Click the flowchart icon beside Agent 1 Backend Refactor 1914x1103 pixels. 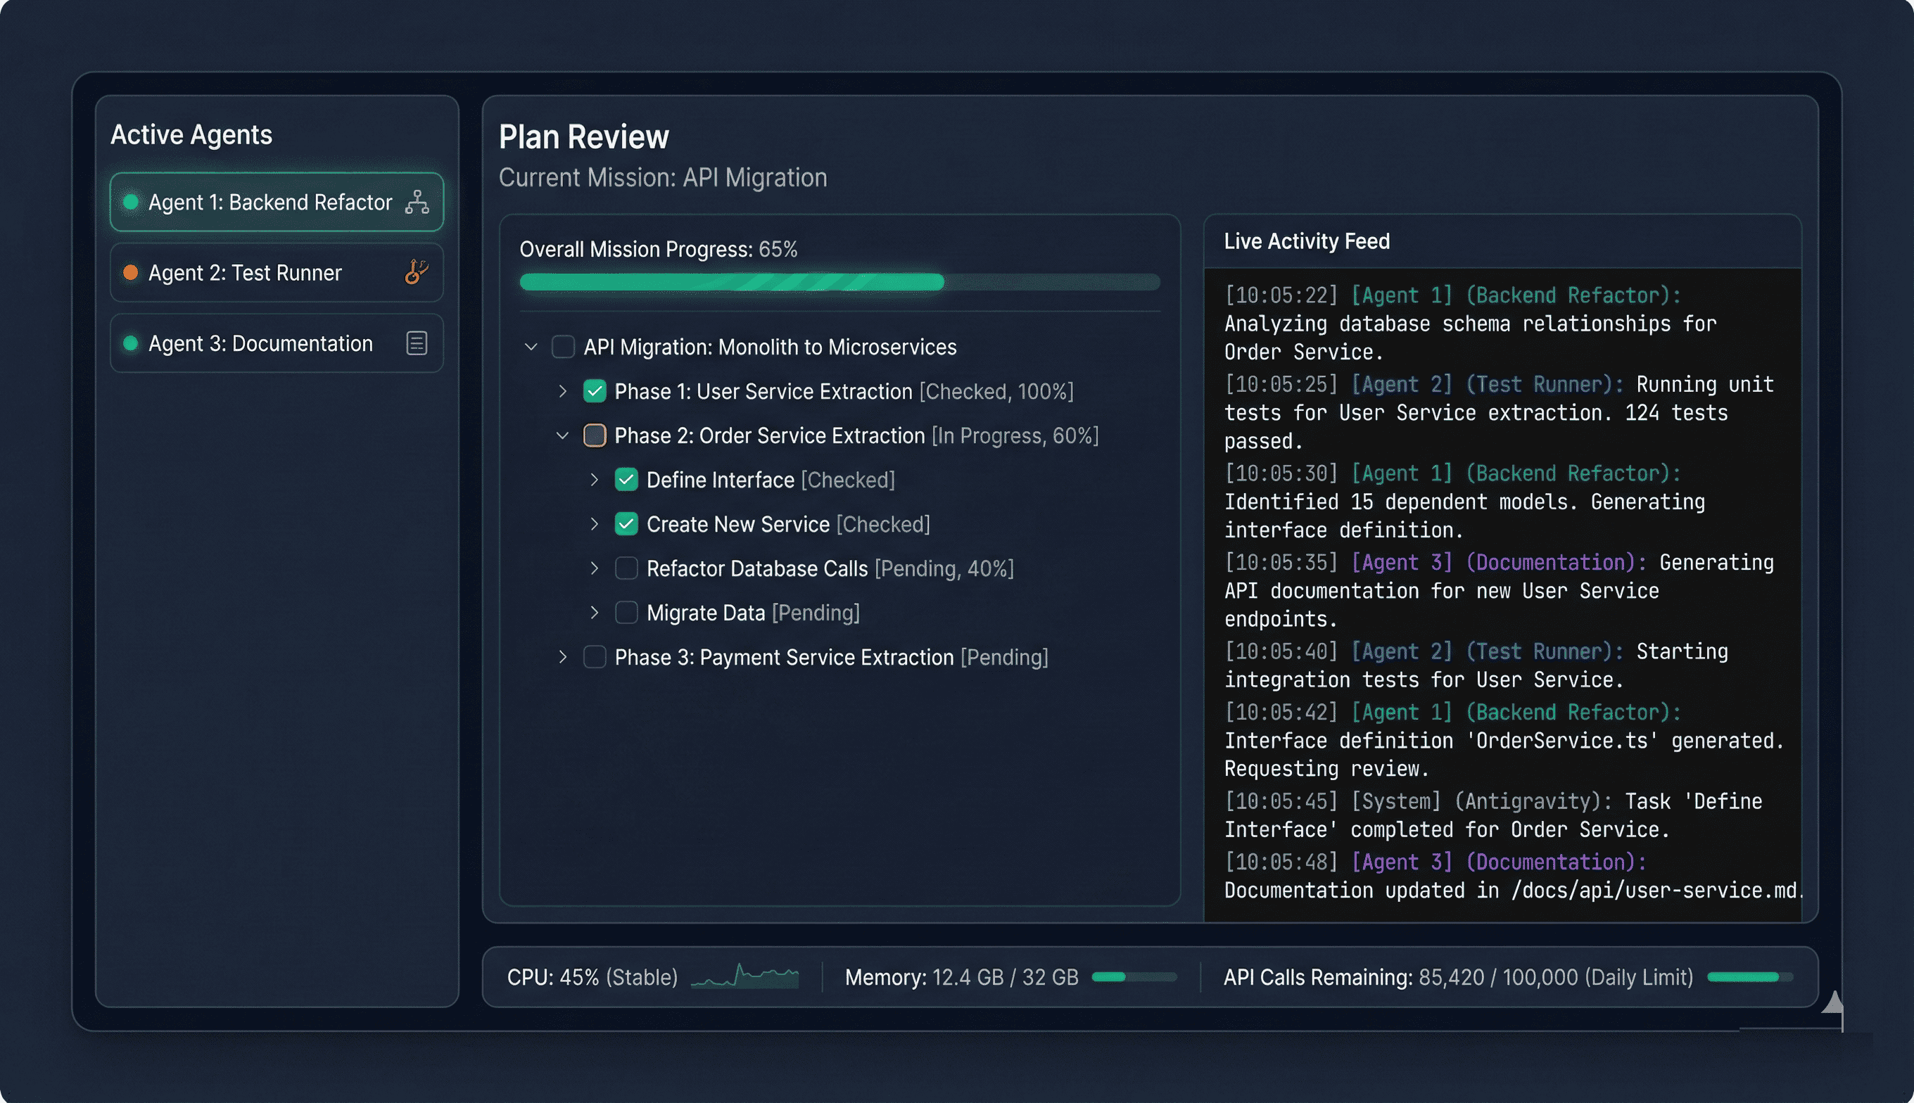click(416, 201)
